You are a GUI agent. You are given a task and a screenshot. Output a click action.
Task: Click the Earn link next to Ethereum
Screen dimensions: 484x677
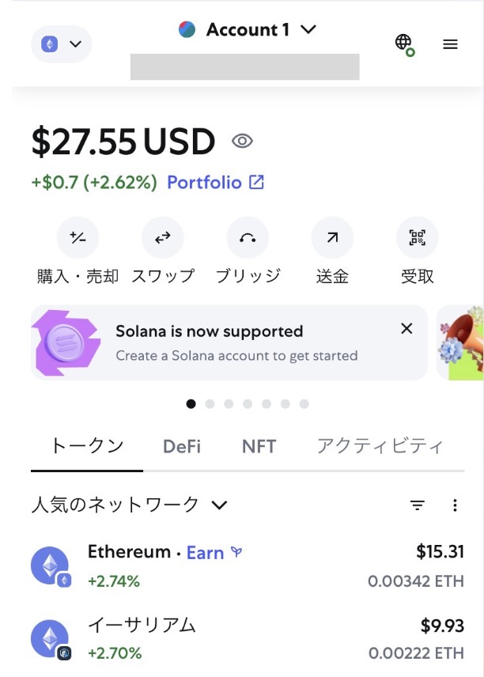click(x=206, y=553)
